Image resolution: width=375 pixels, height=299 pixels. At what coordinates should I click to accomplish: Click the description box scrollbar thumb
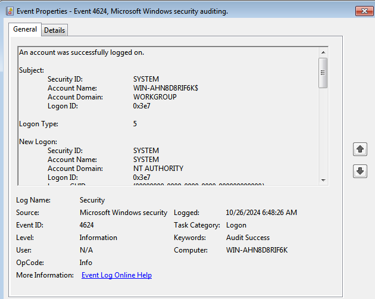tap(323, 73)
